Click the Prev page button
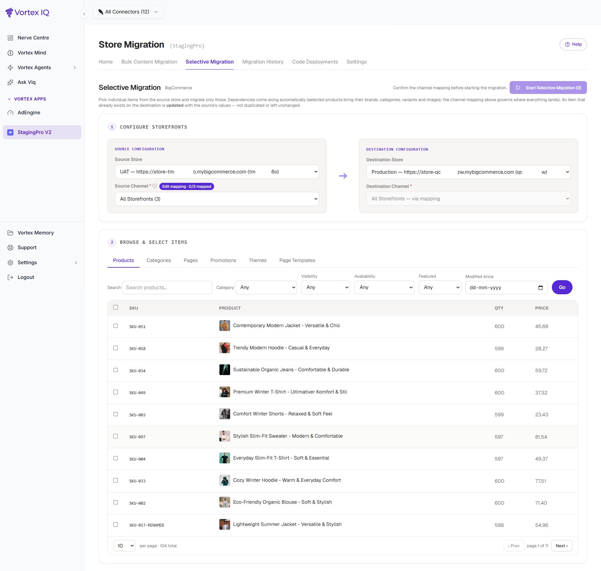Viewport: 601px width, 571px height. point(514,546)
